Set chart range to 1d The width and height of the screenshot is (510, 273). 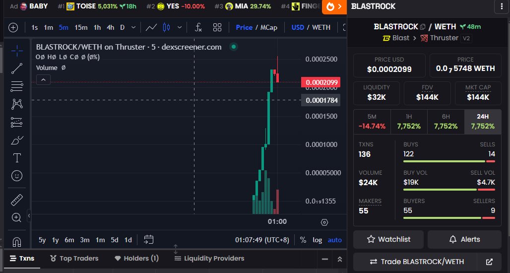tap(128, 240)
